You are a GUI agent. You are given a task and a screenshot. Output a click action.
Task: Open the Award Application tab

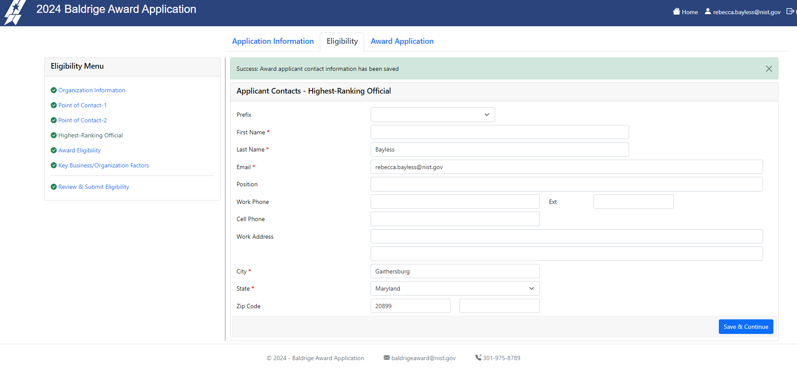[402, 41]
